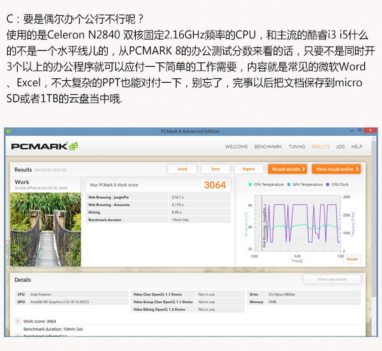This screenshot has width=382, height=351.
Task: Click the Save results button
Action: (x=216, y=169)
